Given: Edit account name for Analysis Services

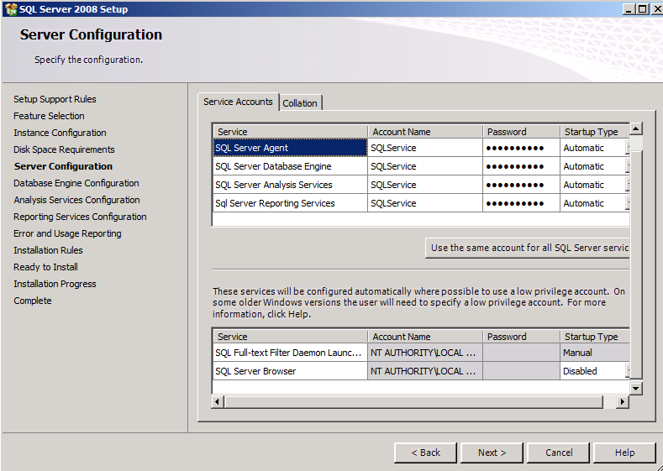Looking at the screenshot, I should (425, 185).
